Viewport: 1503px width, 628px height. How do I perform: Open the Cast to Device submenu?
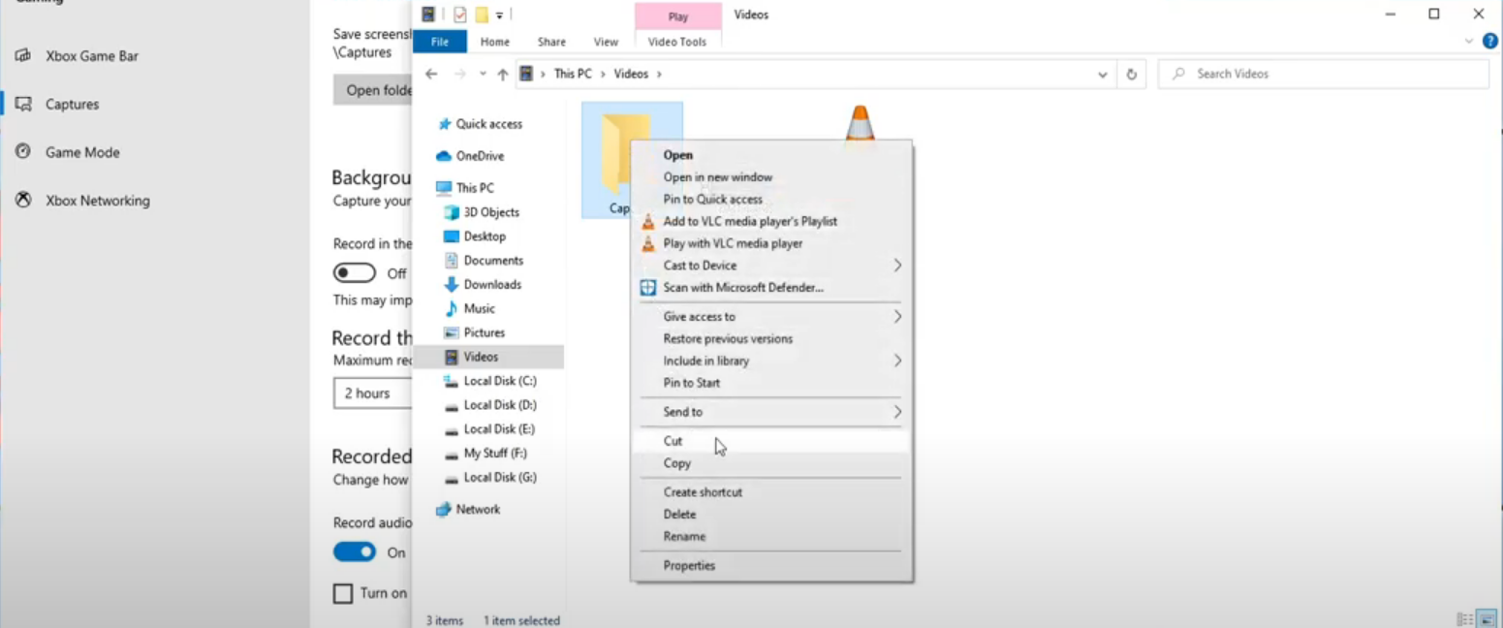click(x=771, y=266)
